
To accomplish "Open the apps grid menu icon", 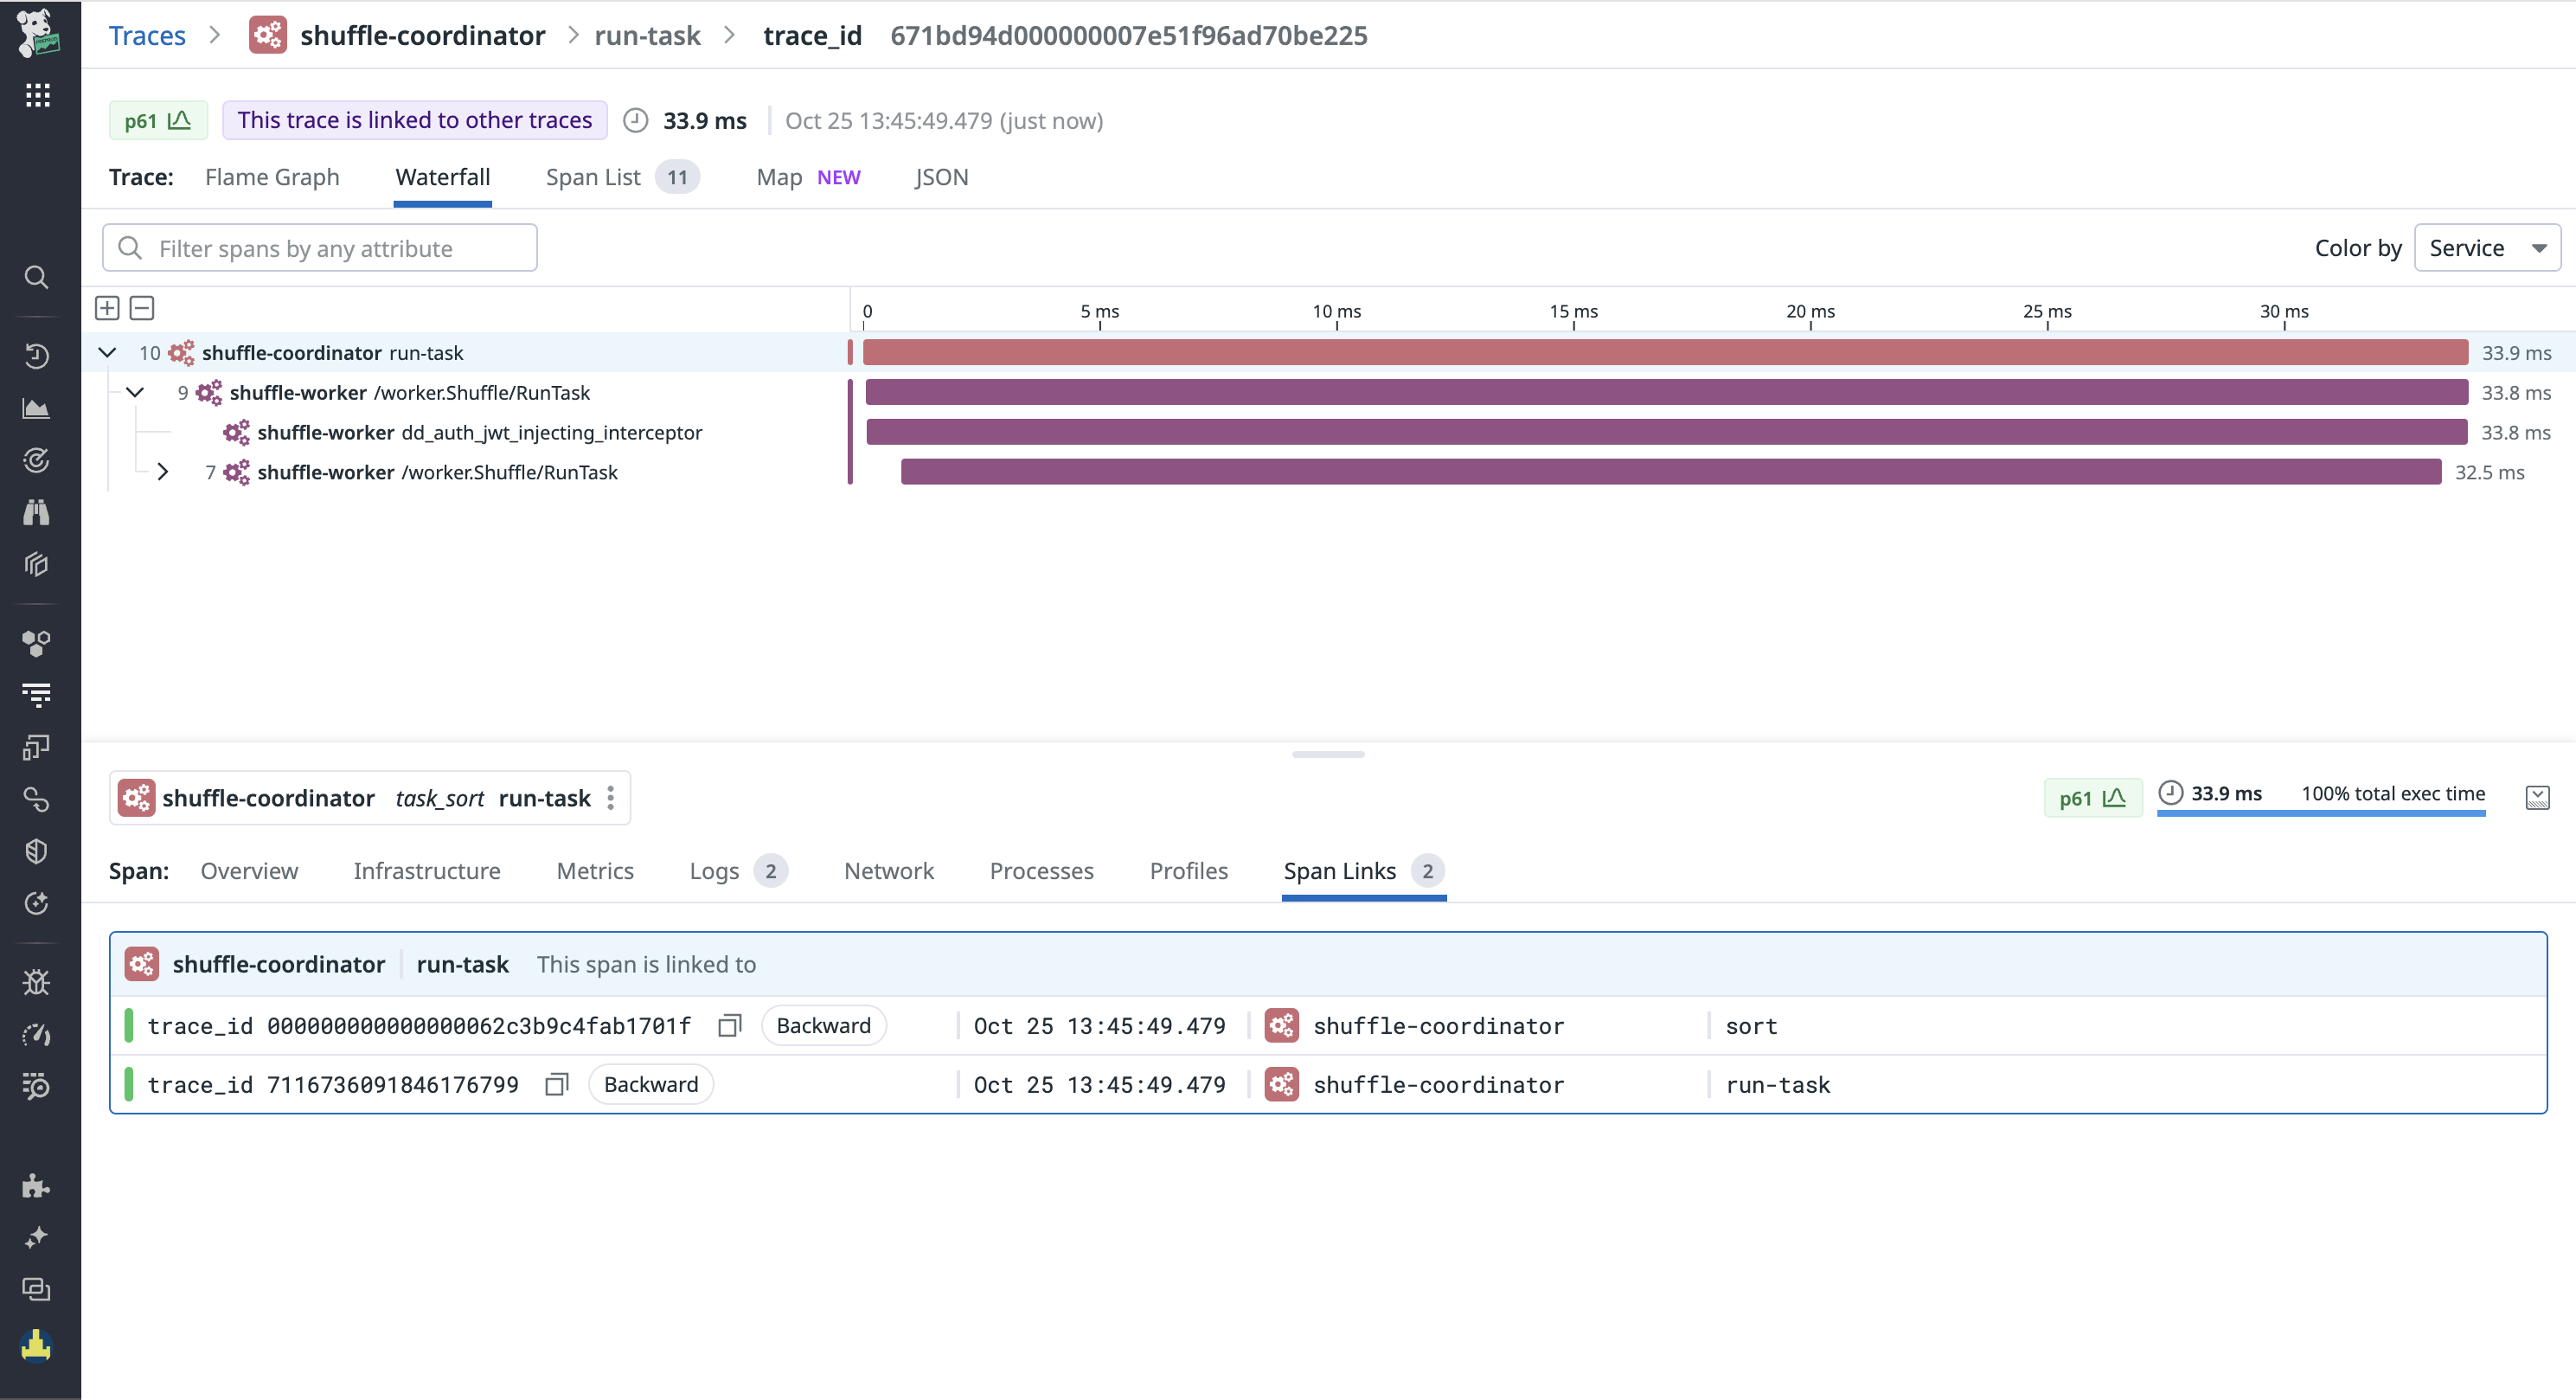I will click(x=37, y=95).
